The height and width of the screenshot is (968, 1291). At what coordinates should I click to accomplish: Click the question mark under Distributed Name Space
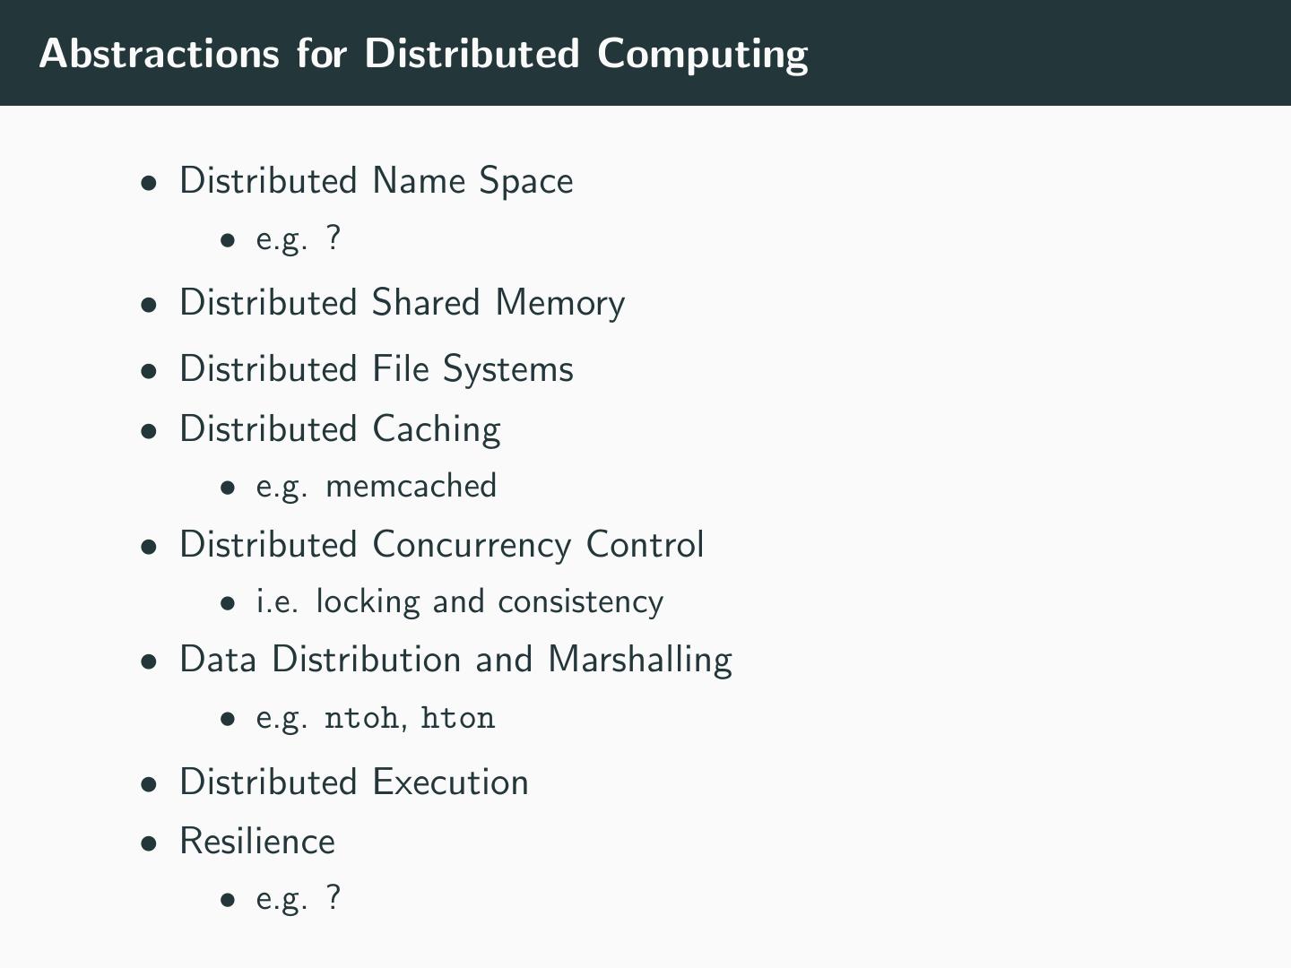(334, 238)
